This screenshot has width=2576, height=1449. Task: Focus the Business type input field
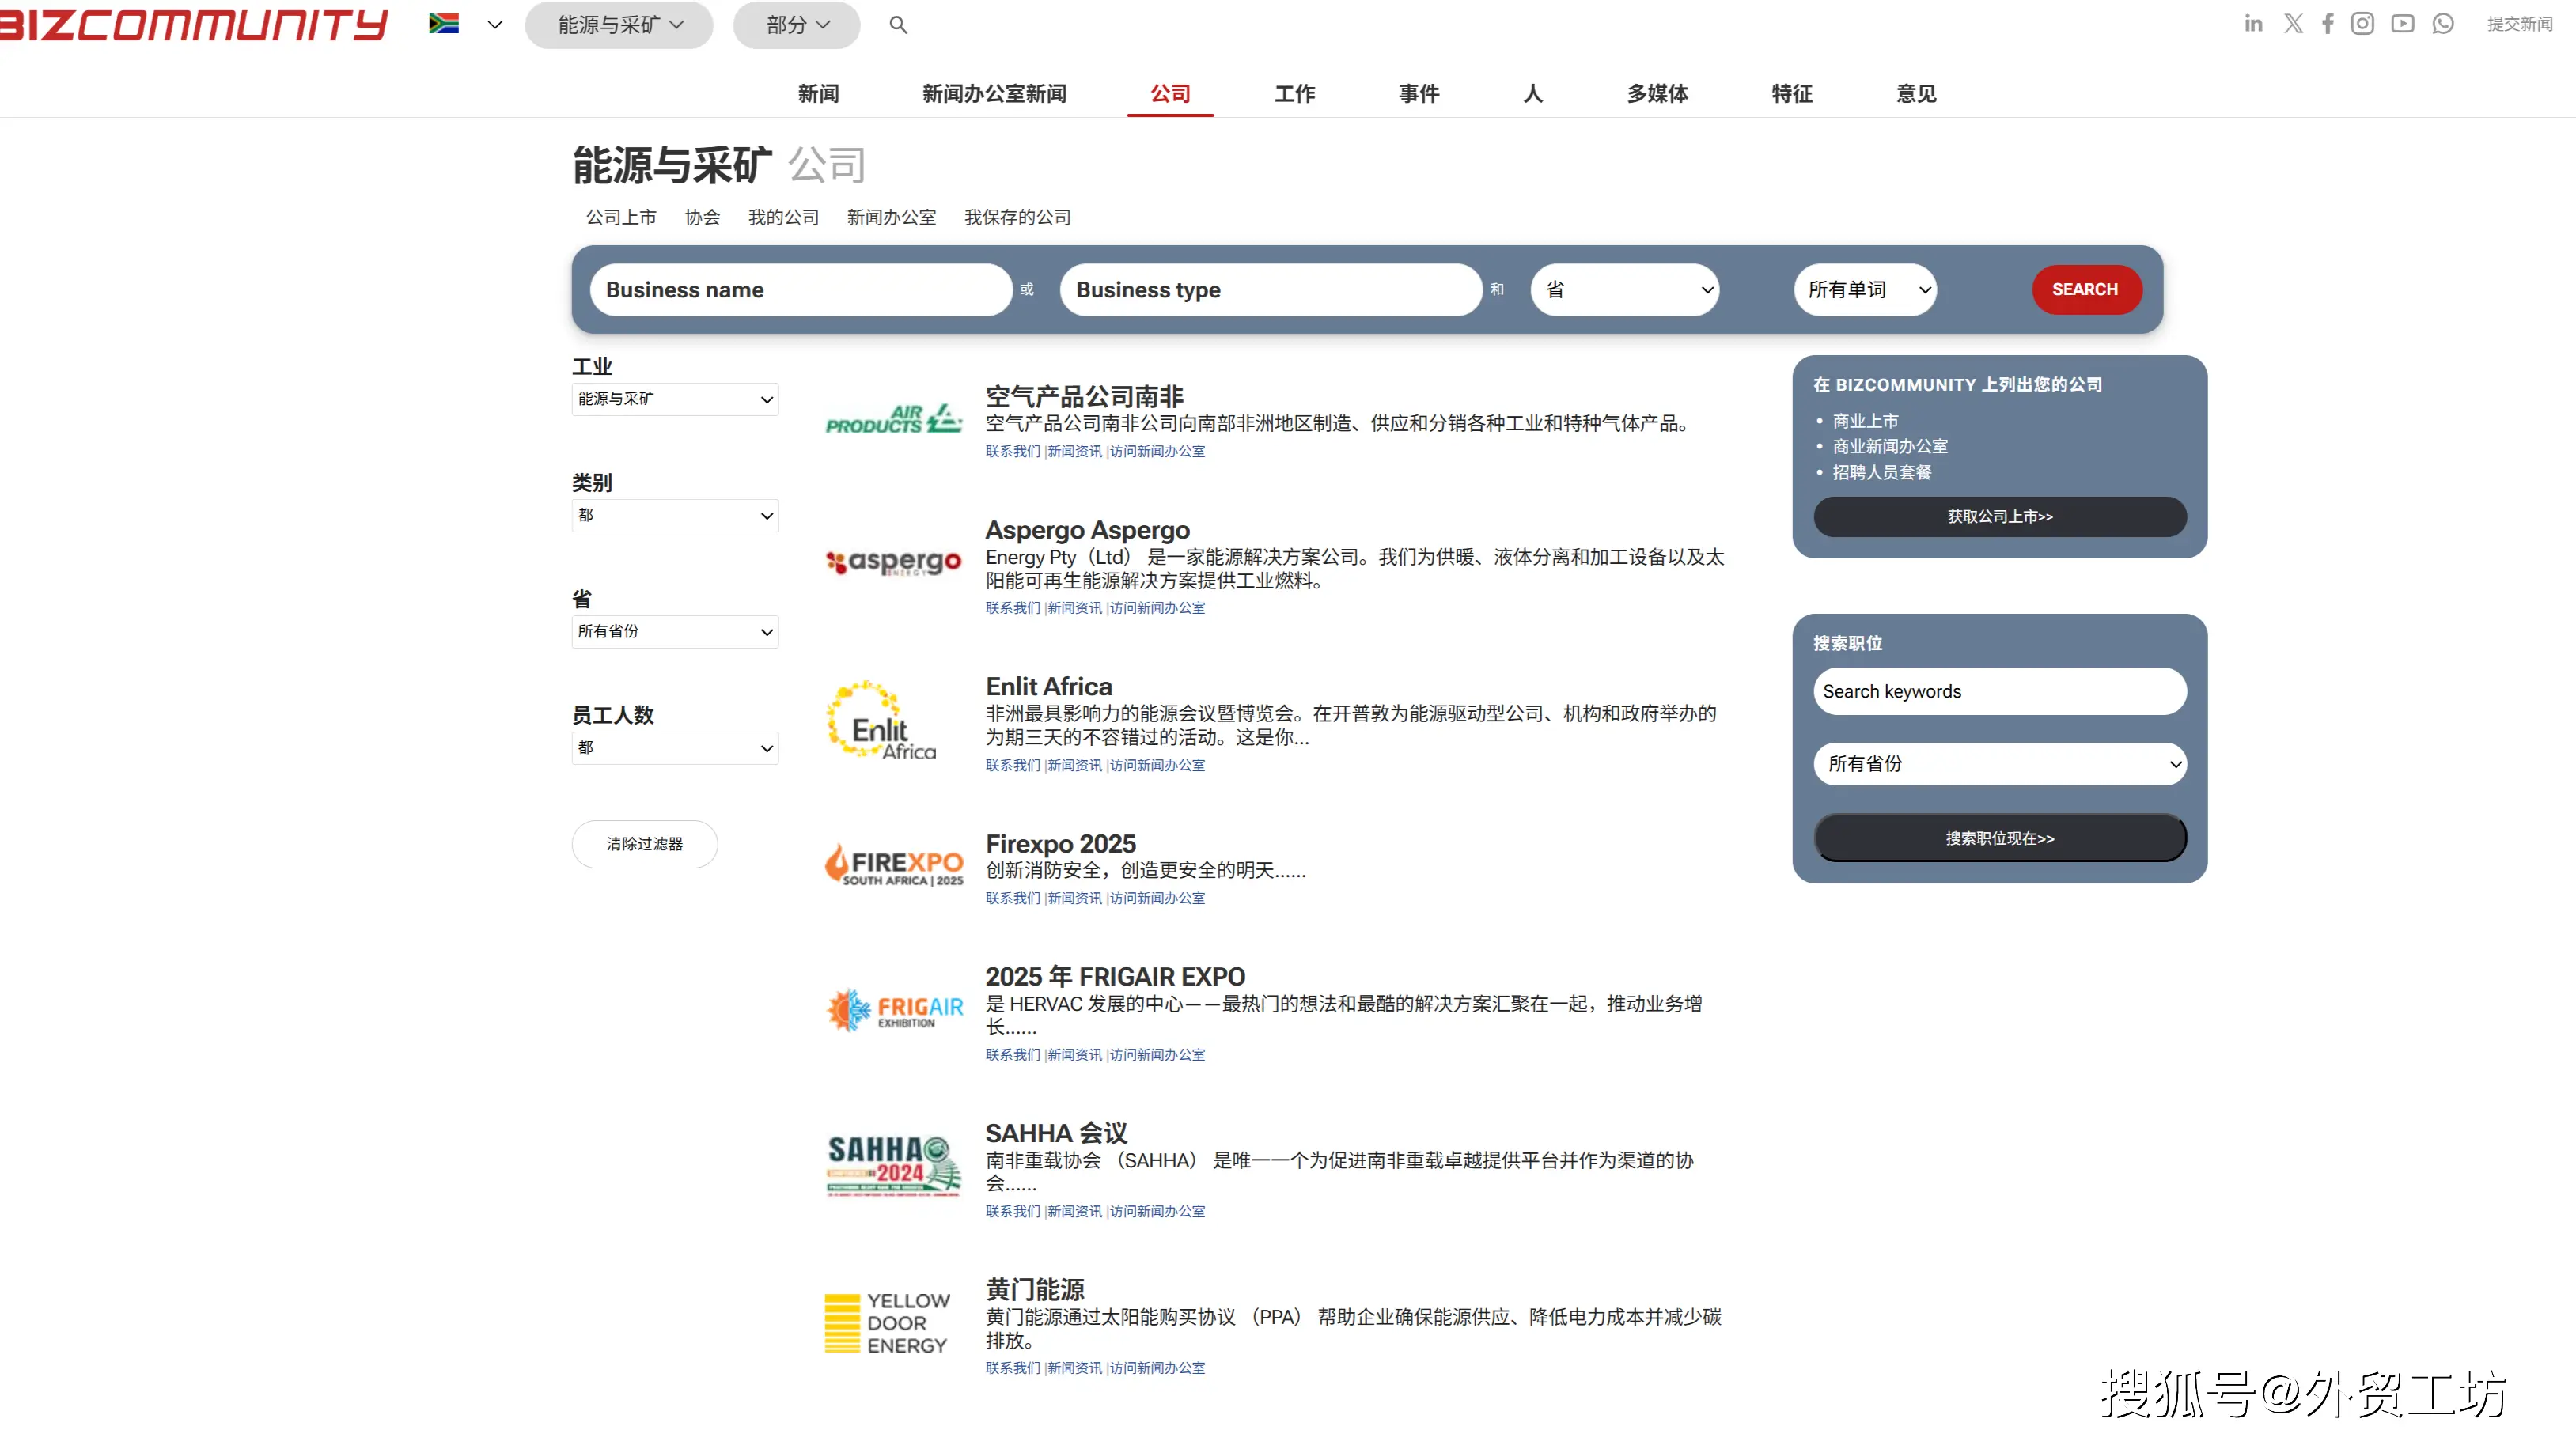pyautogui.click(x=1271, y=290)
